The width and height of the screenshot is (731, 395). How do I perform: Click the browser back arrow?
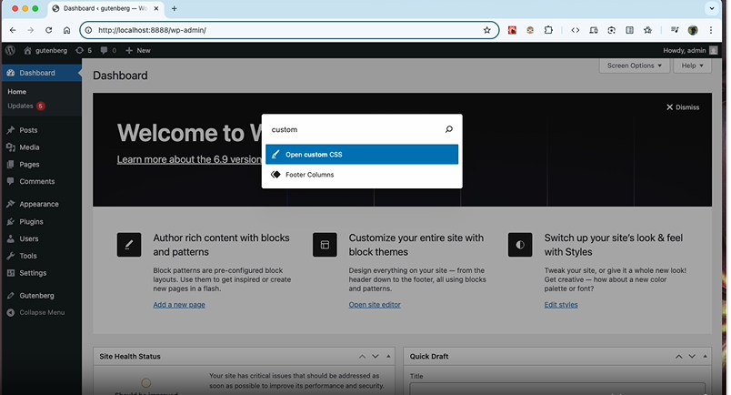click(x=13, y=30)
